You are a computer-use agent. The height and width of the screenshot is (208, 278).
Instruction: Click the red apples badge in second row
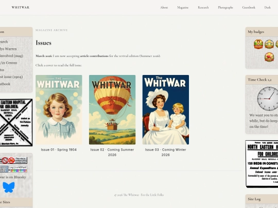click(x=269, y=57)
